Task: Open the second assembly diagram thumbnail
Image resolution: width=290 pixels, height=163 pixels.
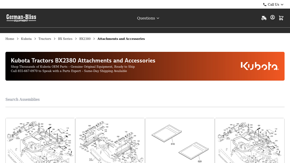Action: (x=110, y=141)
